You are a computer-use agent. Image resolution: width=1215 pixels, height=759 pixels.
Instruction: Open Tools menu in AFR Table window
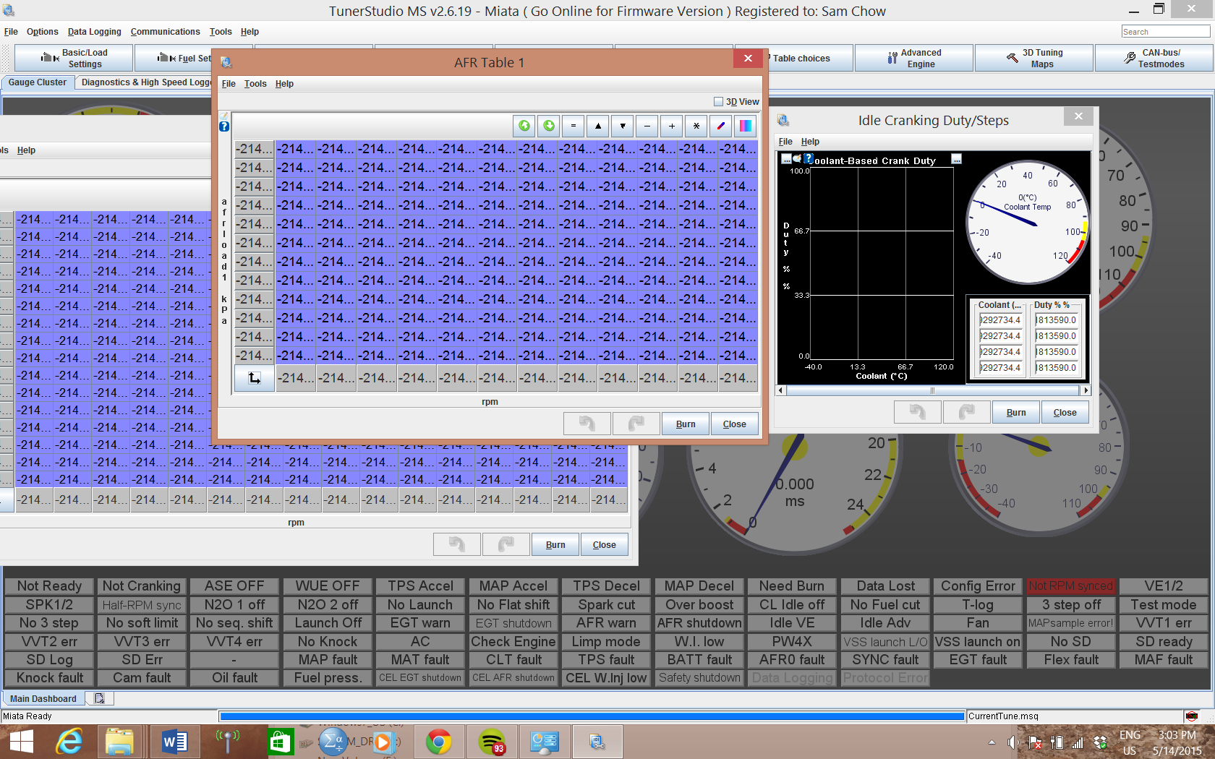(255, 84)
